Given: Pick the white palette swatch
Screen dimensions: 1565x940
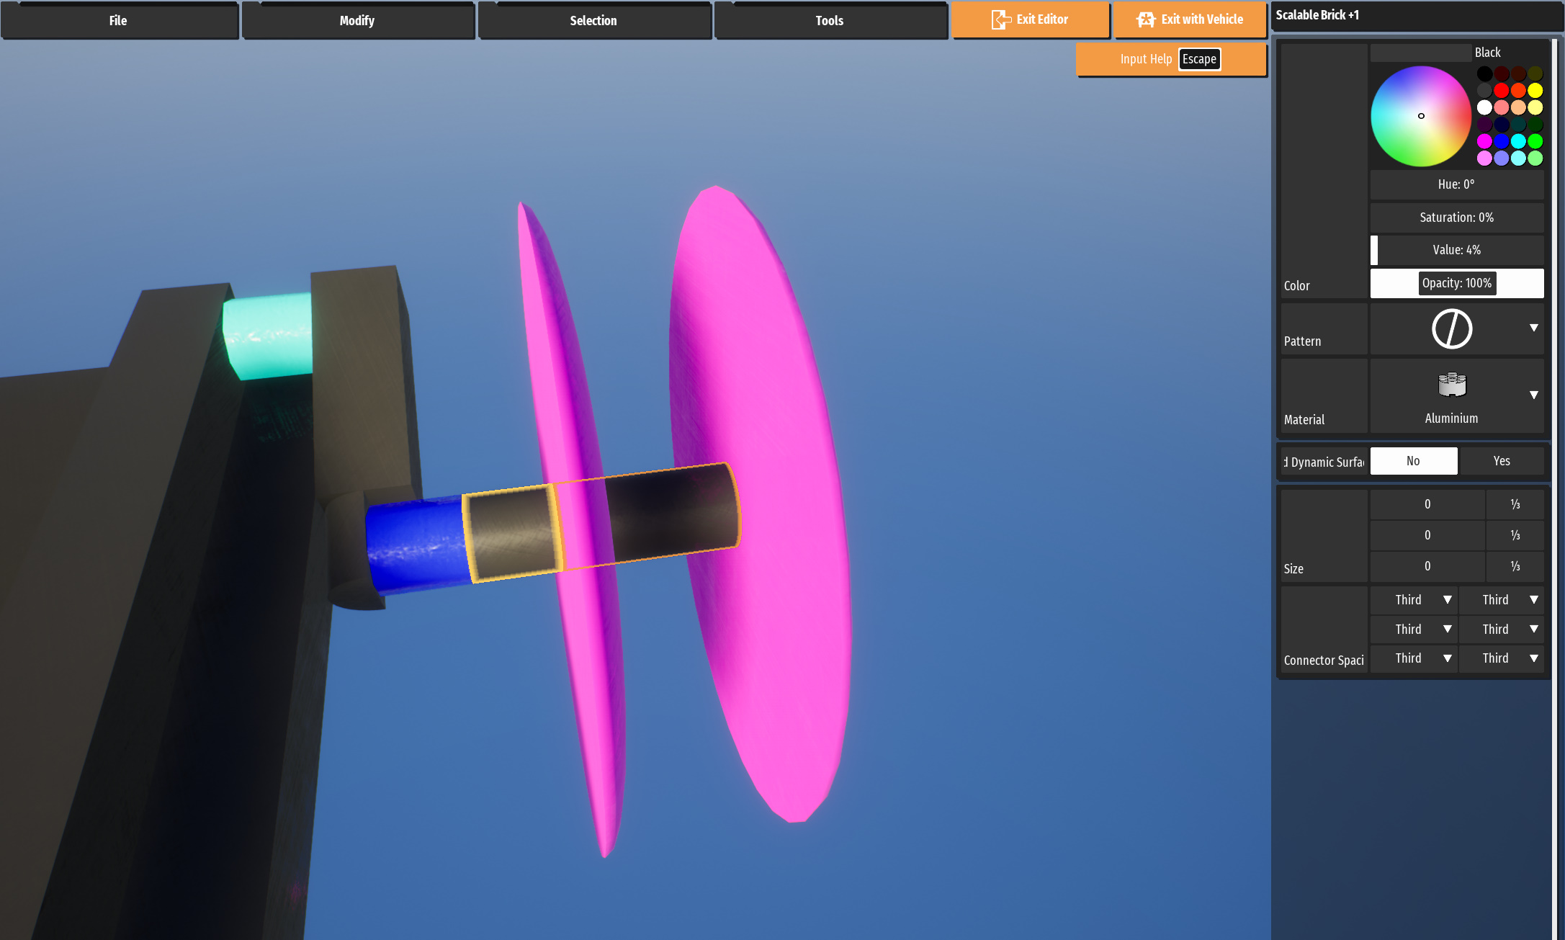Looking at the screenshot, I should (1484, 107).
